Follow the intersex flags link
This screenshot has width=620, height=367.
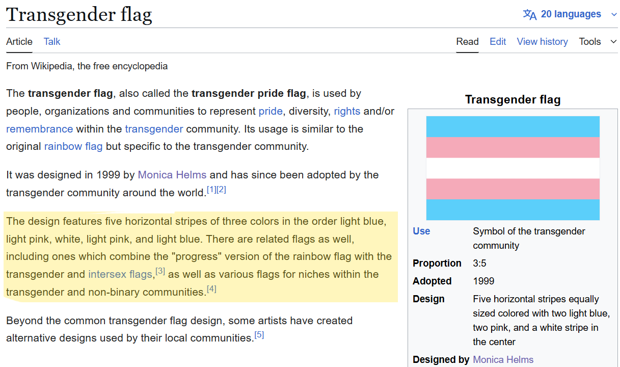pyautogui.click(x=120, y=274)
